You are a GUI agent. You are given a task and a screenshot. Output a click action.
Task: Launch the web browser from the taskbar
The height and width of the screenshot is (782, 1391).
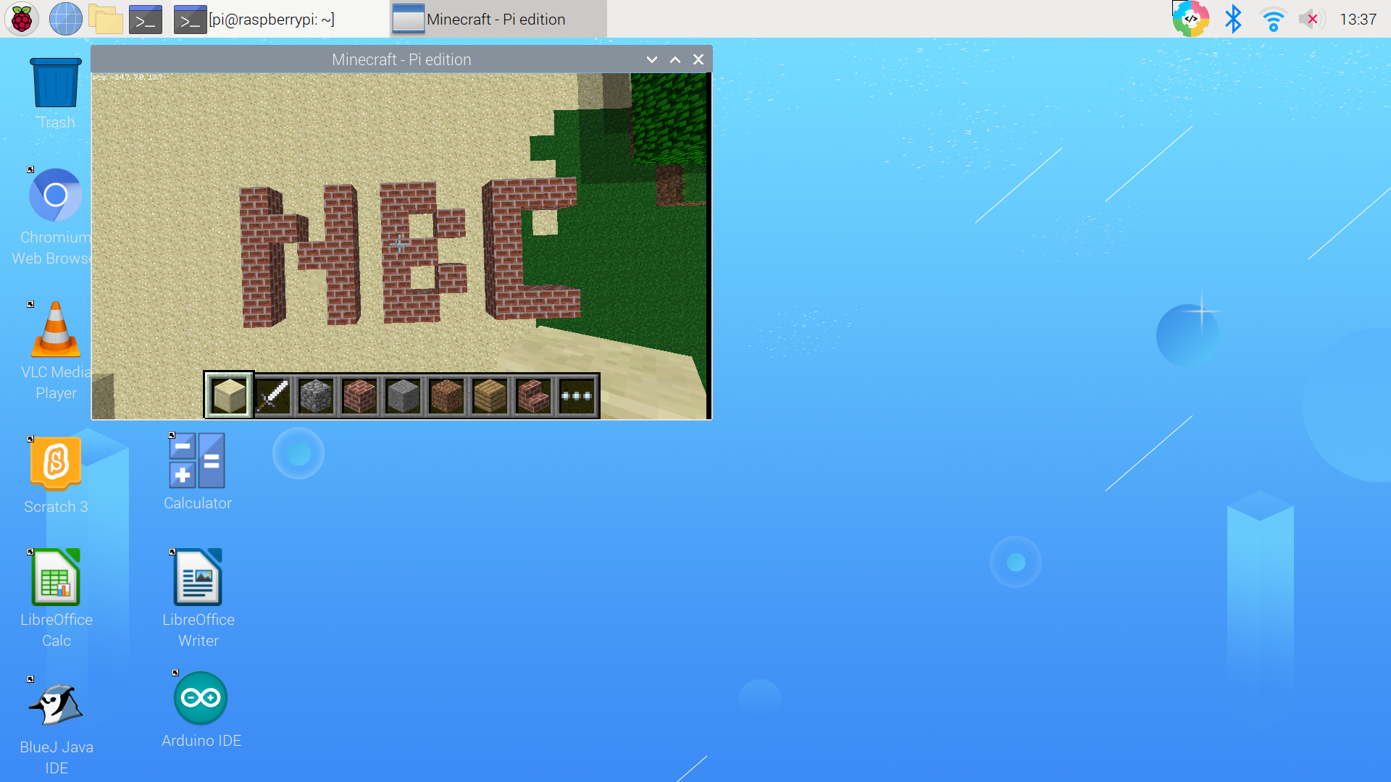[x=65, y=19]
